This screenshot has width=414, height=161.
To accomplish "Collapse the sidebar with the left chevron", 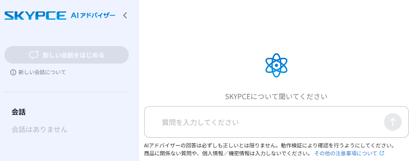I will click(125, 15).
